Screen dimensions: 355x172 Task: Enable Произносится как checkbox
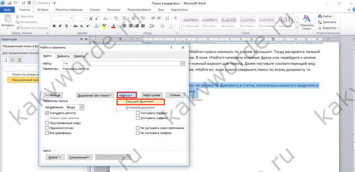coord(47,128)
